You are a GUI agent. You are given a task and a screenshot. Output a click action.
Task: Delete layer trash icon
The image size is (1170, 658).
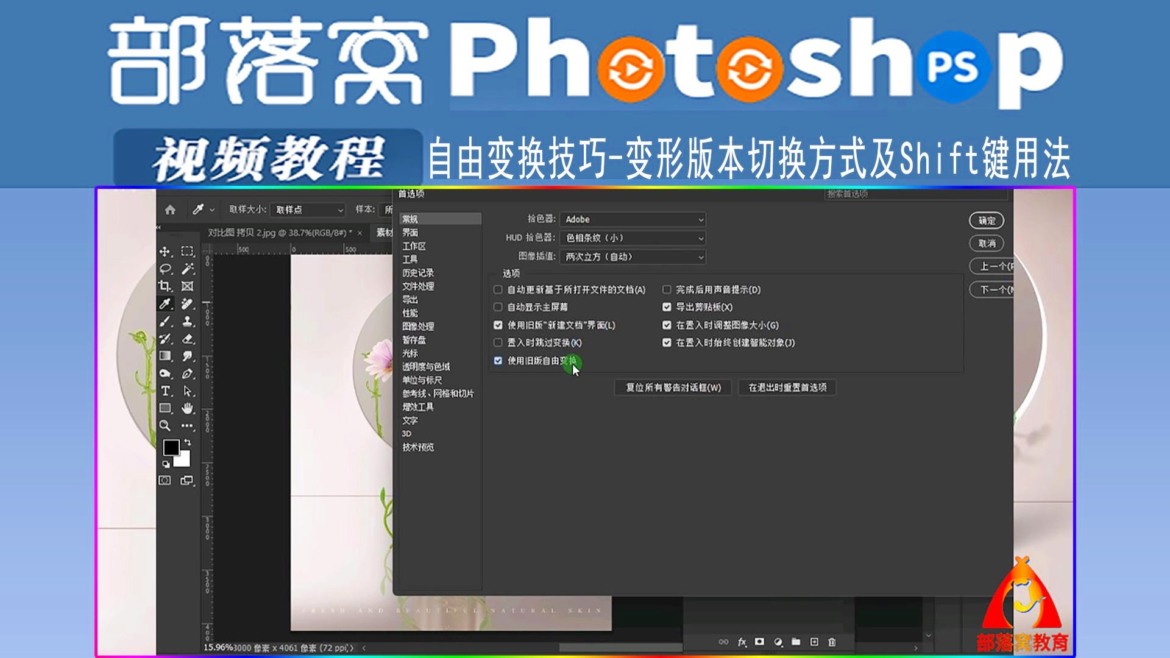click(x=832, y=642)
